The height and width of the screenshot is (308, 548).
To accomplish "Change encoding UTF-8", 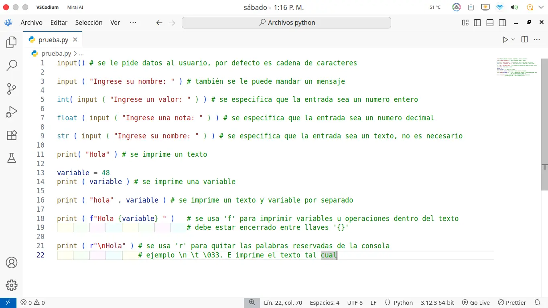I will click(x=355, y=303).
